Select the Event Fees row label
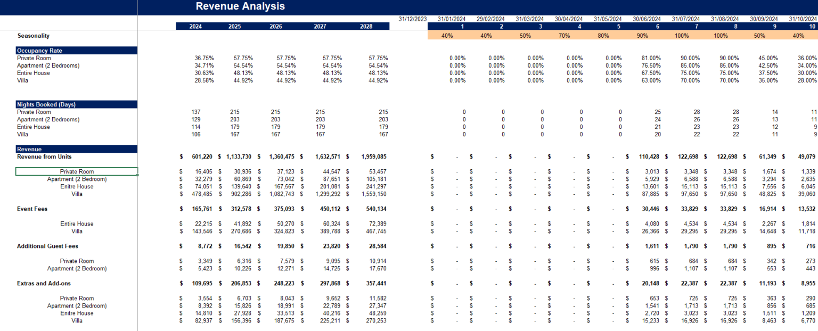Viewport: 818px width, 331px height. coord(32,209)
